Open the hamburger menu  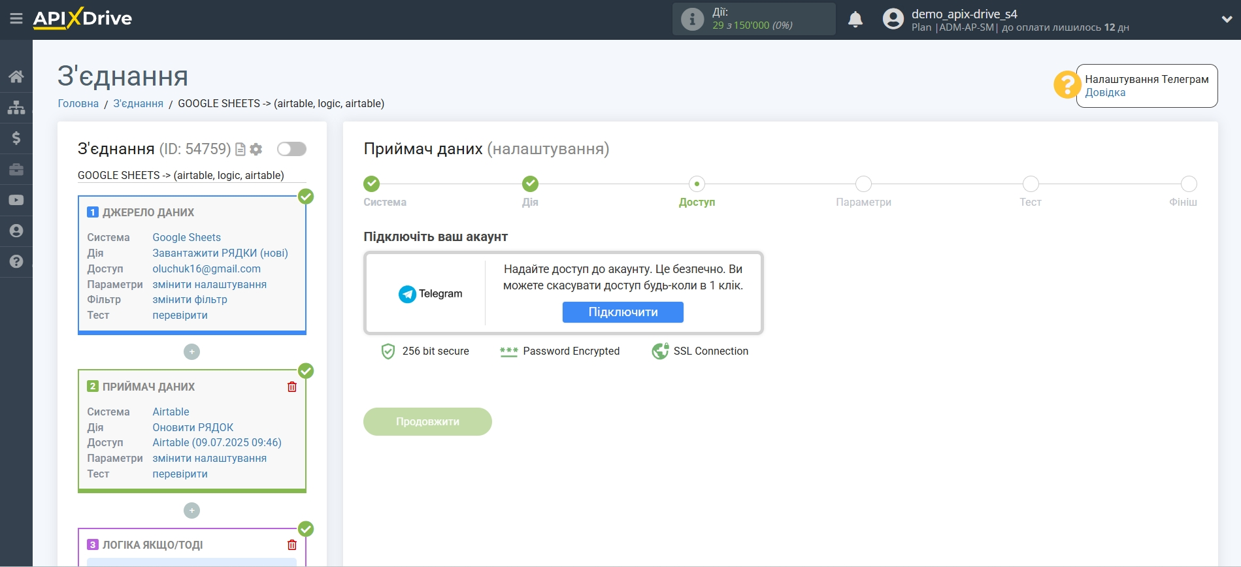(16, 19)
